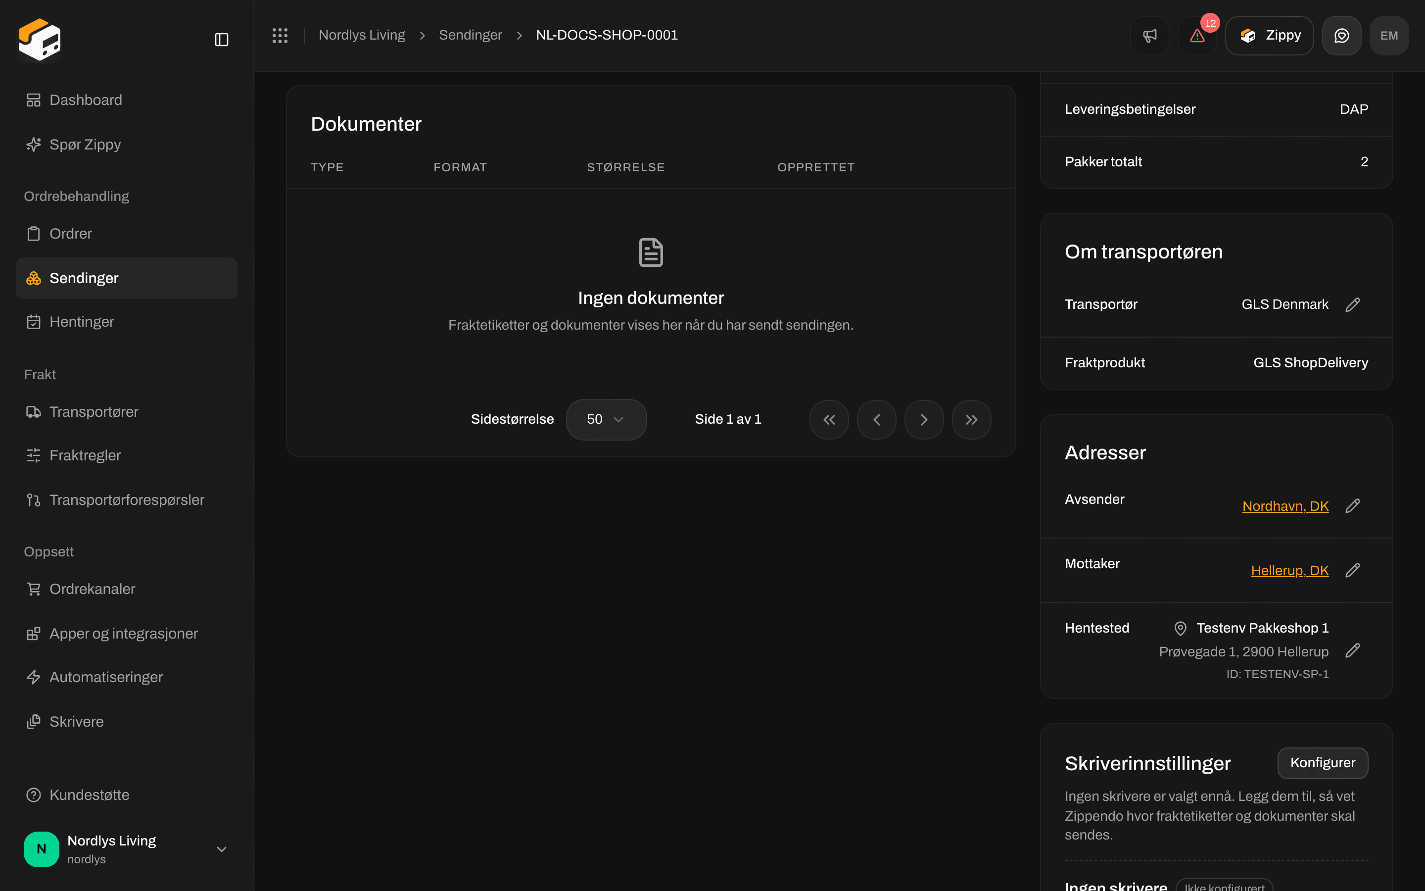Viewport: 1425px width, 891px height.
Task: Open Automatiseringer in the sidebar
Action: click(127, 677)
